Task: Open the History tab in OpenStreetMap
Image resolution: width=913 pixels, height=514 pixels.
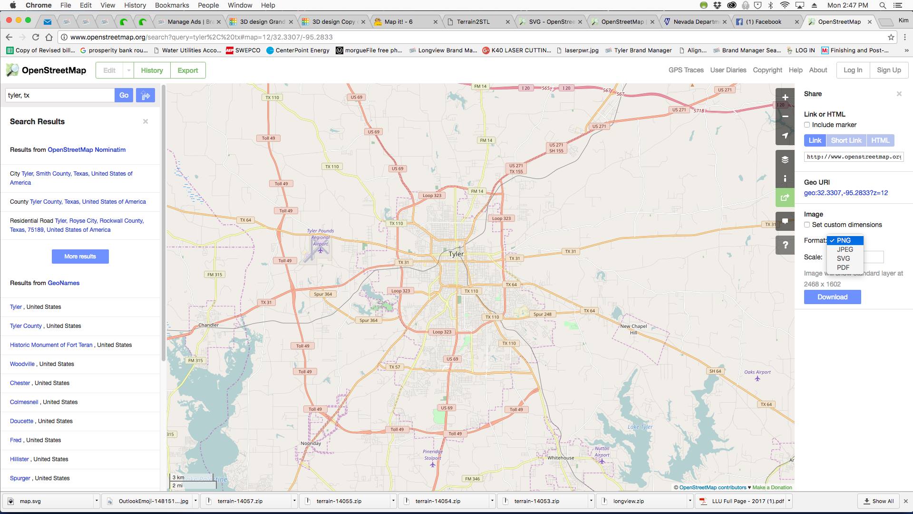Action: 152,70
